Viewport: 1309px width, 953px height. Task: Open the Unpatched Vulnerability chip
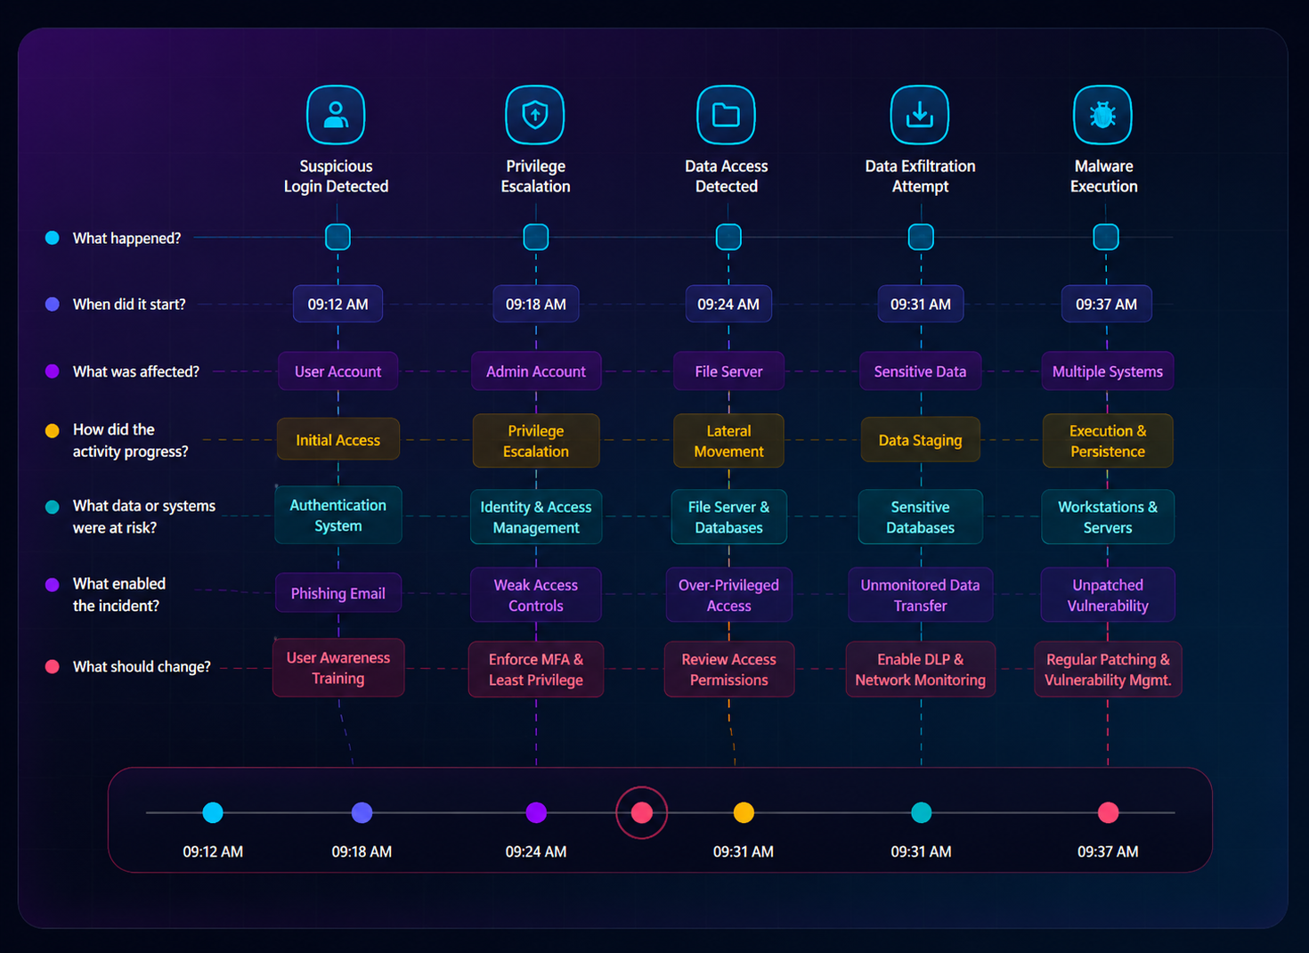click(1108, 595)
